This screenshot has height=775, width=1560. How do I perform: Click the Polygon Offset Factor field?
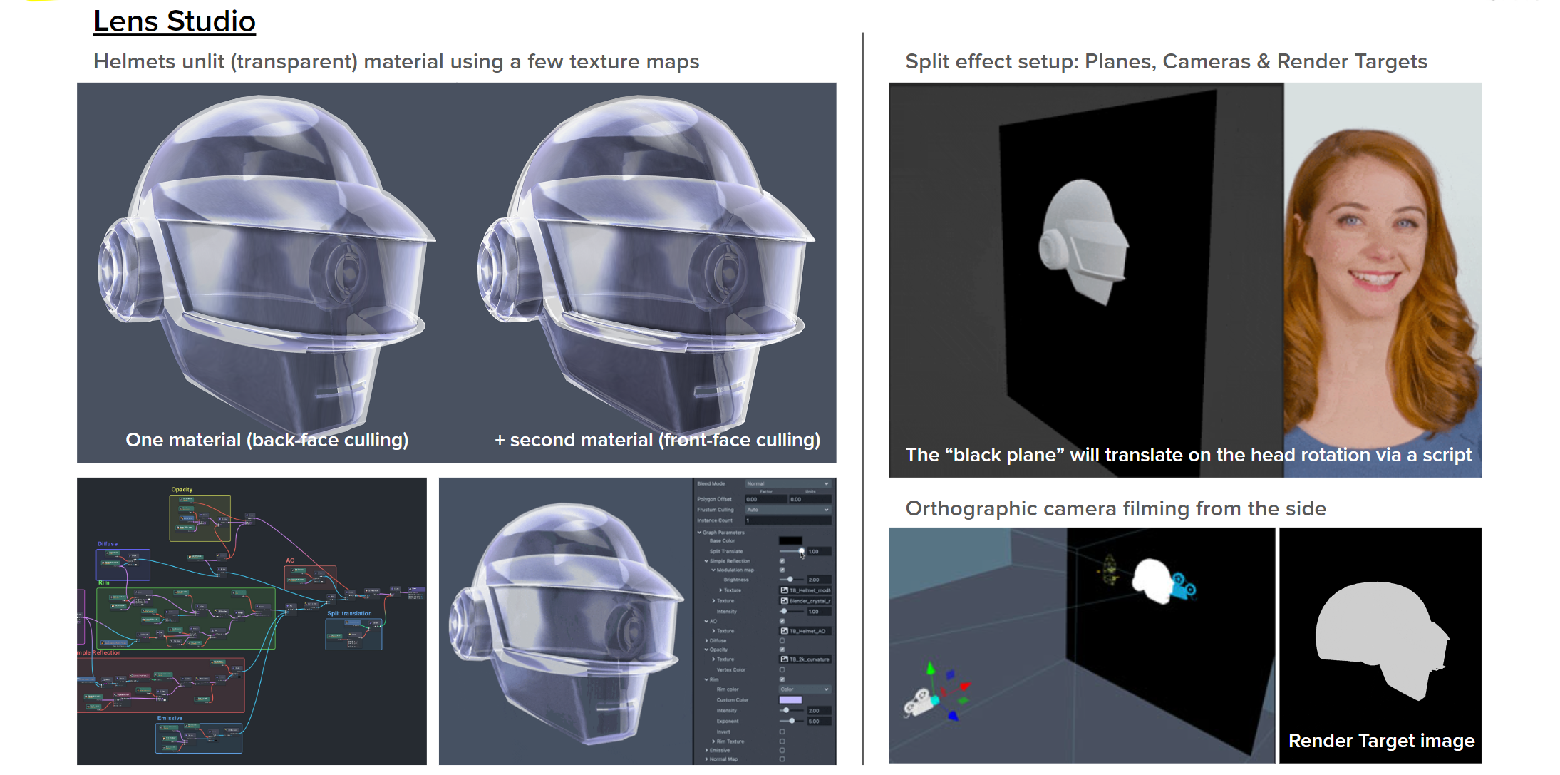click(766, 499)
